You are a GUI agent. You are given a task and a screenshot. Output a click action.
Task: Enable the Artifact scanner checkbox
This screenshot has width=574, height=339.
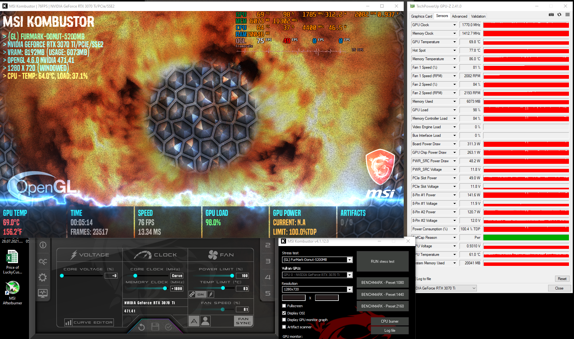coord(284,327)
